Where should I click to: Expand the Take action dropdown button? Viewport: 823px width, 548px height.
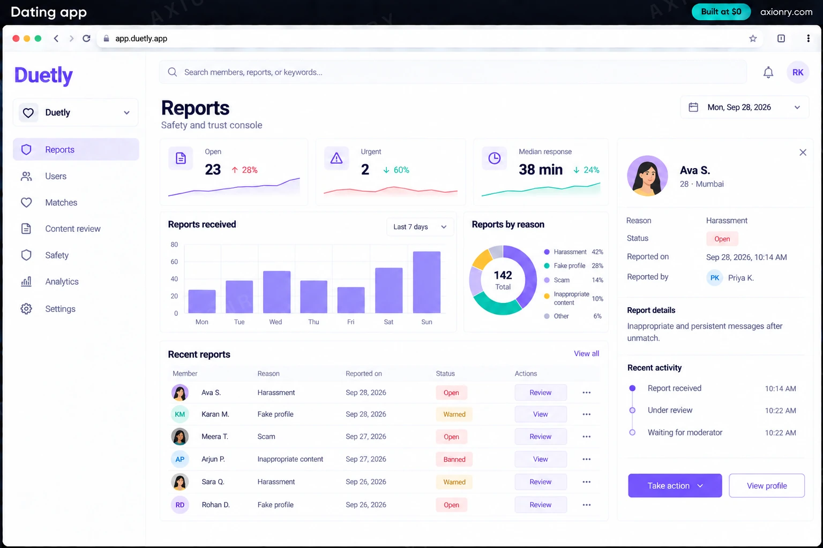point(675,485)
